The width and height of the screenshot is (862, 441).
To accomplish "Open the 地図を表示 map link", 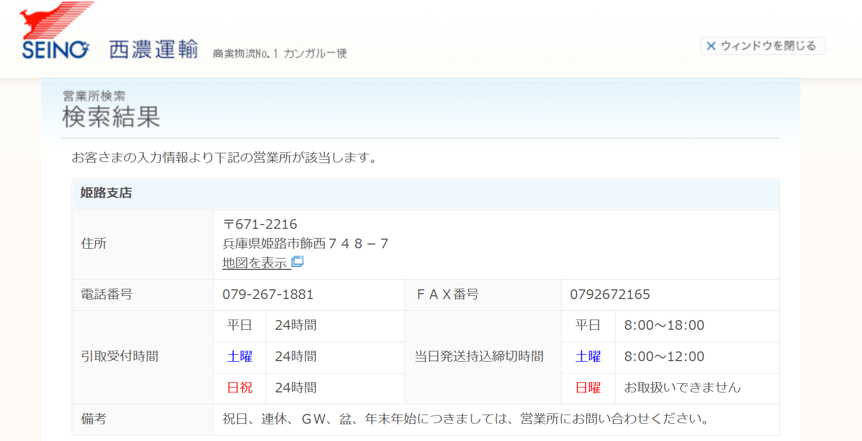I will pos(255,263).
